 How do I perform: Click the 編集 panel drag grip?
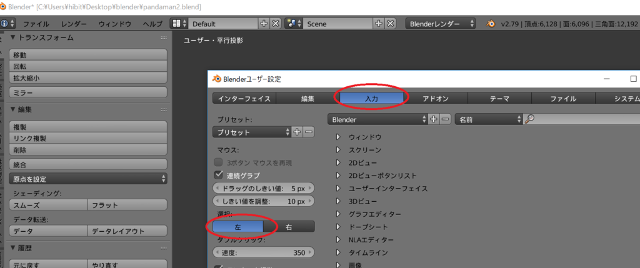(x=164, y=109)
